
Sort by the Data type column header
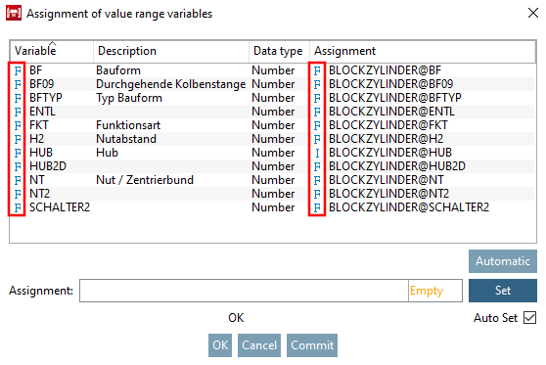[x=279, y=51]
